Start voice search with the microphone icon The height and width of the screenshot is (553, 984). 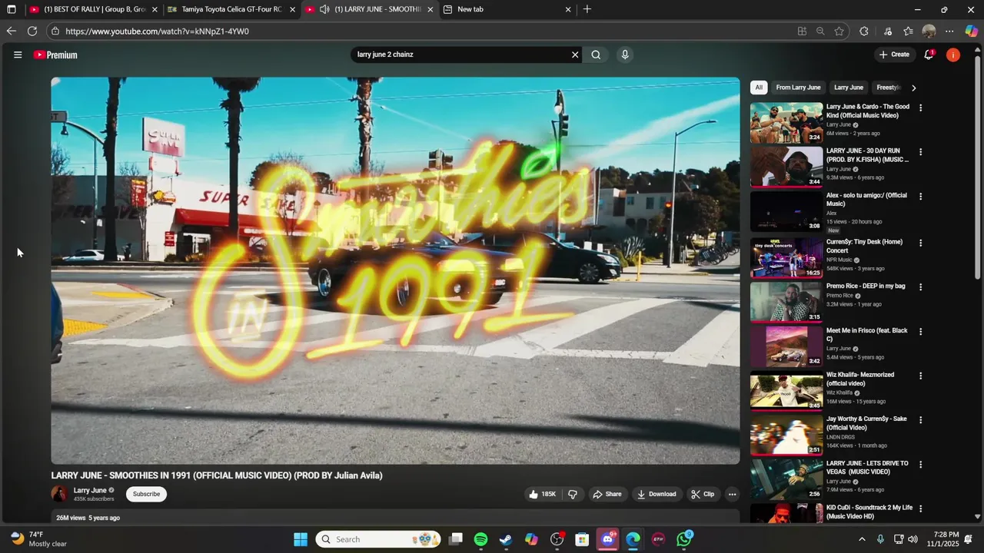[x=625, y=55]
